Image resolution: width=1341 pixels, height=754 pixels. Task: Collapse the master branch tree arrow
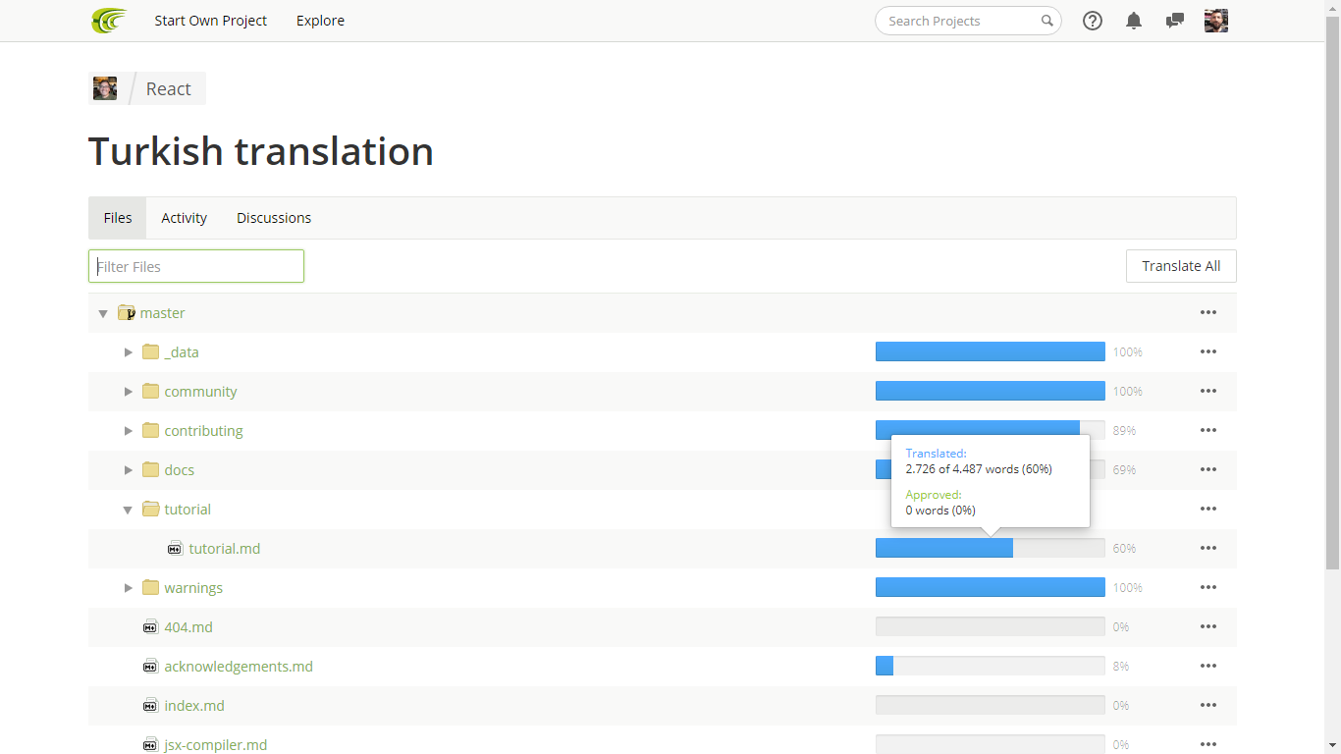pyautogui.click(x=103, y=313)
